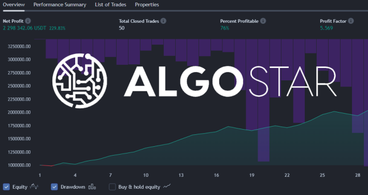Click the Net Profit info icon
The width and height of the screenshot is (368, 195).
[28, 21]
